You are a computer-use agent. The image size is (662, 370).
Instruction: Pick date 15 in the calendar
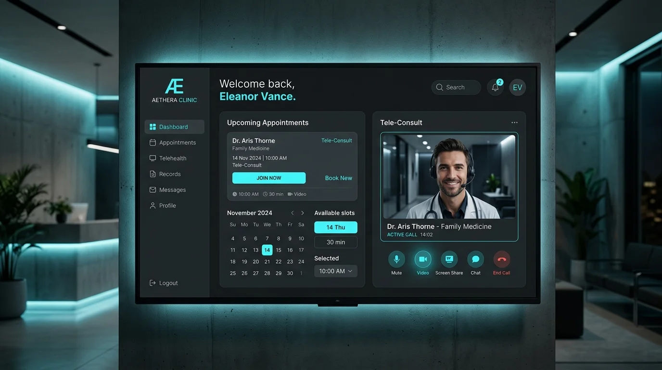279,250
